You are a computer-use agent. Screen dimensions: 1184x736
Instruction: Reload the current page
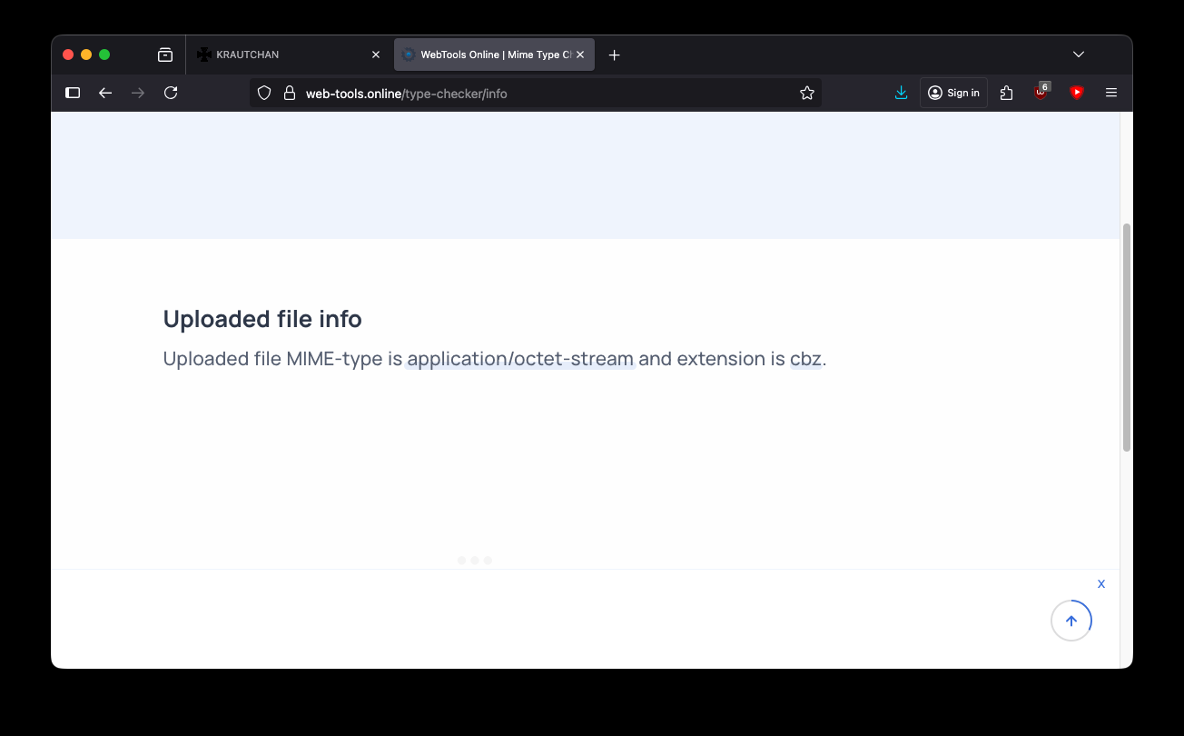tap(171, 93)
